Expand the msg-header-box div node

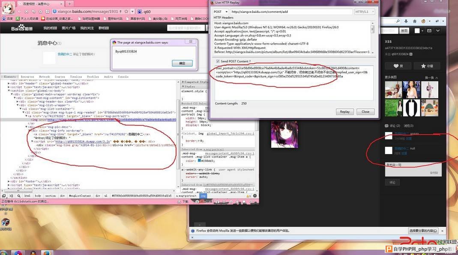coord(18,101)
